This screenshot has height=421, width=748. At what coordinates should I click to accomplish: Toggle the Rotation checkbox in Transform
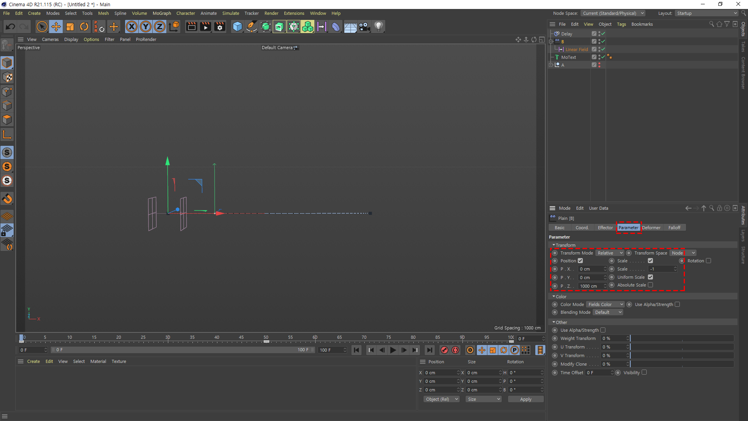708,261
